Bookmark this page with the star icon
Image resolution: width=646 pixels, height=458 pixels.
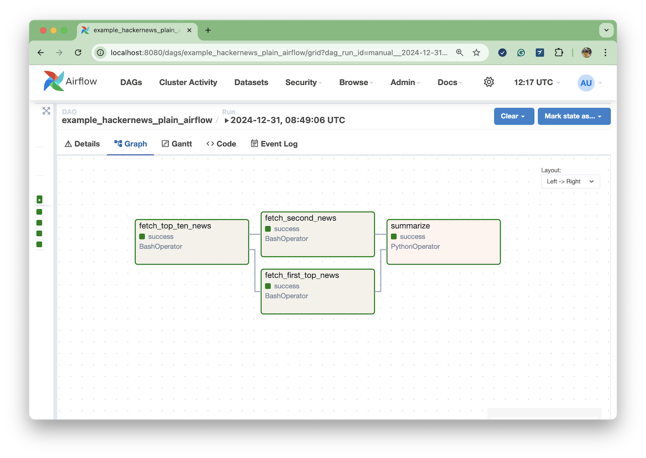[x=477, y=53]
